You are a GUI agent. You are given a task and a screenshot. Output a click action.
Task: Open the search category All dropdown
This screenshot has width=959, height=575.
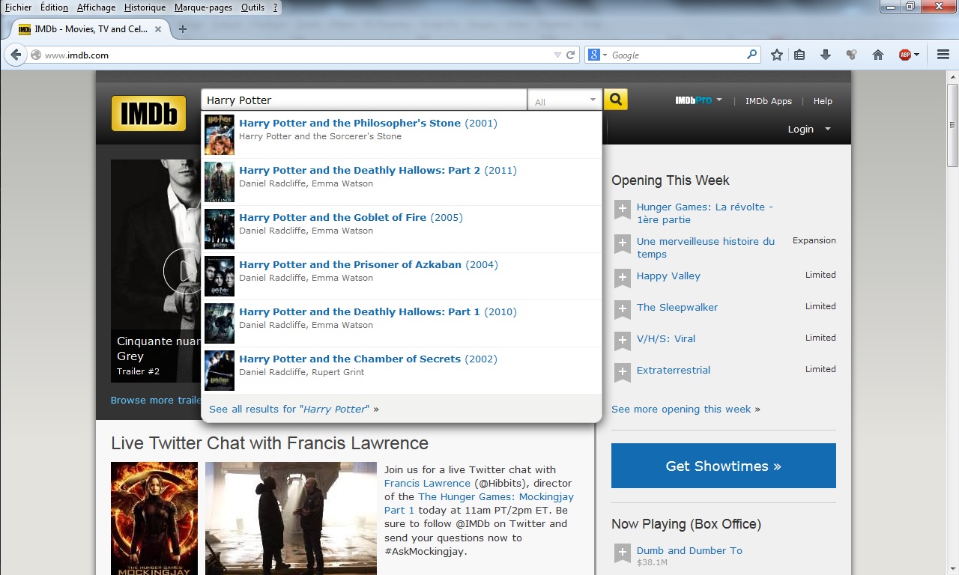566,100
